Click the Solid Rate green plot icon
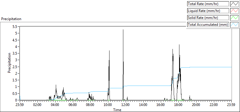240x112 pixels. (x=234, y=18)
